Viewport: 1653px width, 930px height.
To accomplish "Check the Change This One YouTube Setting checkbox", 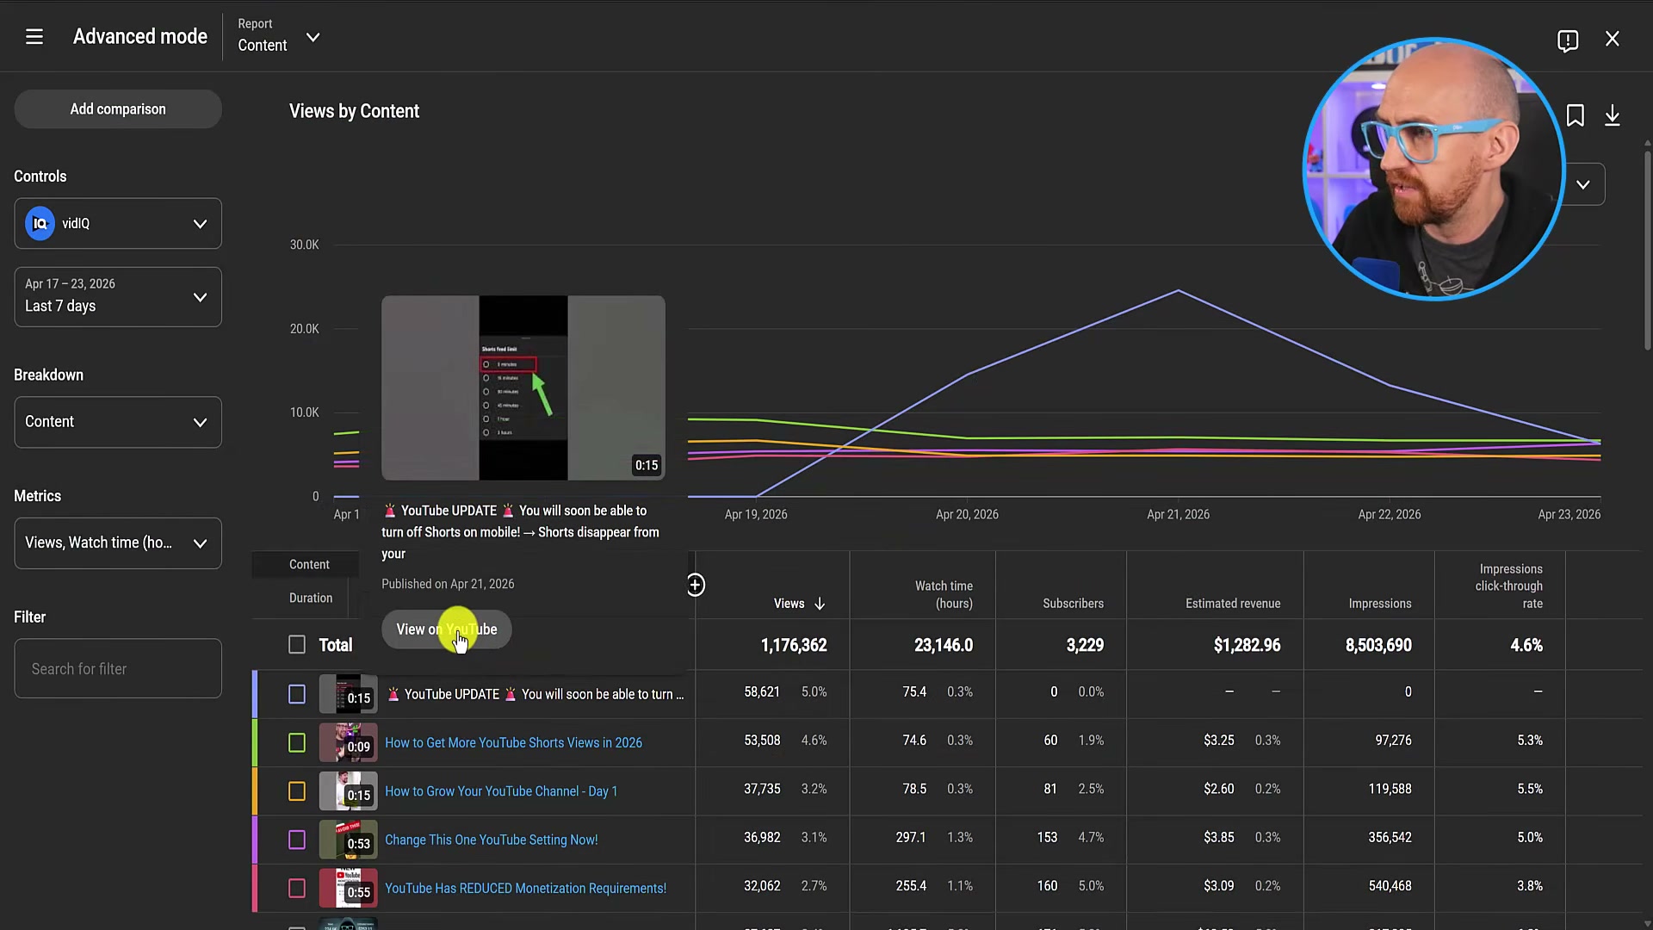I will tap(297, 840).
